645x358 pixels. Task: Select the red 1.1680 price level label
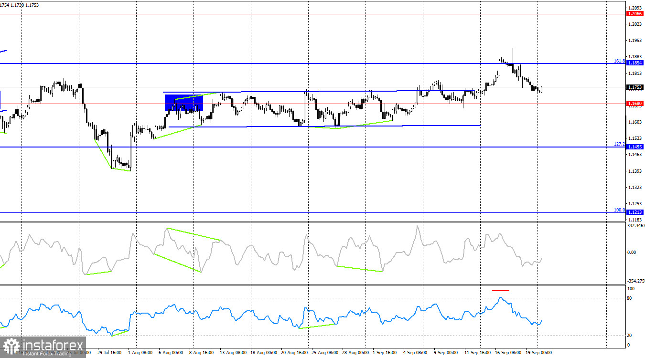[634, 103]
